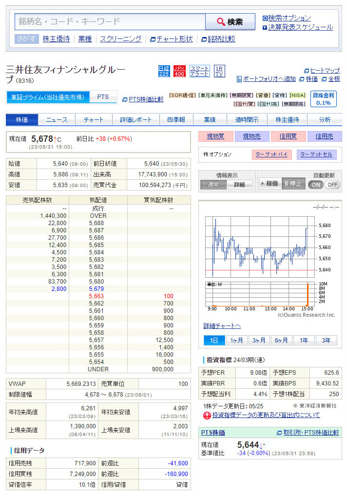Click the magnifier 検索 button
The height and width of the screenshot is (497, 347).
click(x=230, y=22)
